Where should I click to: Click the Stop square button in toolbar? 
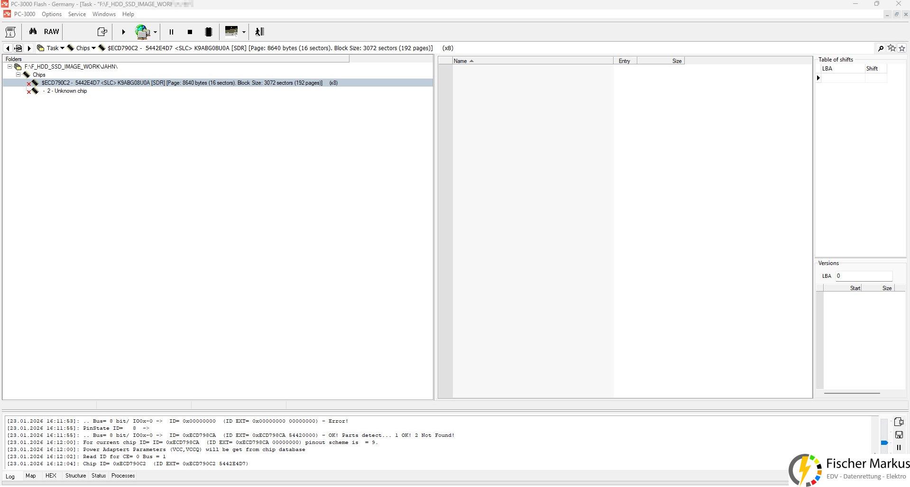(x=190, y=32)
